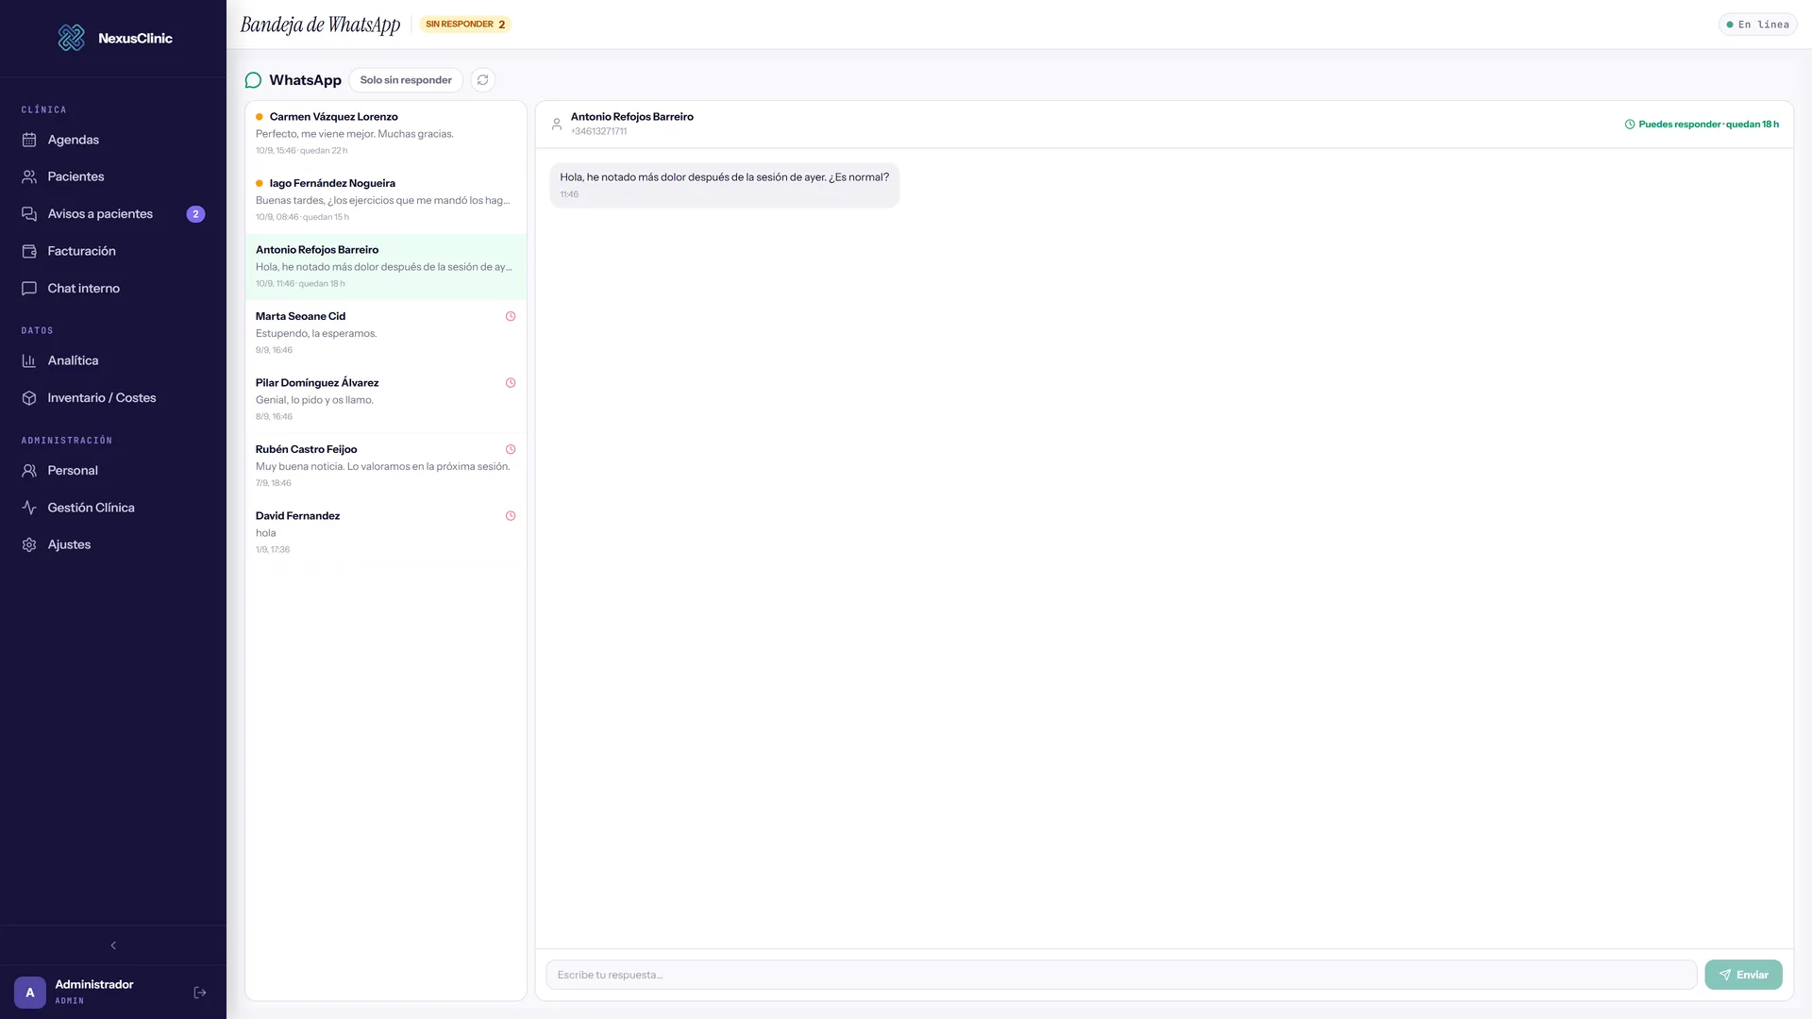The image size is (1812, 1019).
Task: Go to Avisos a pacientes
Action: point(113,214)
